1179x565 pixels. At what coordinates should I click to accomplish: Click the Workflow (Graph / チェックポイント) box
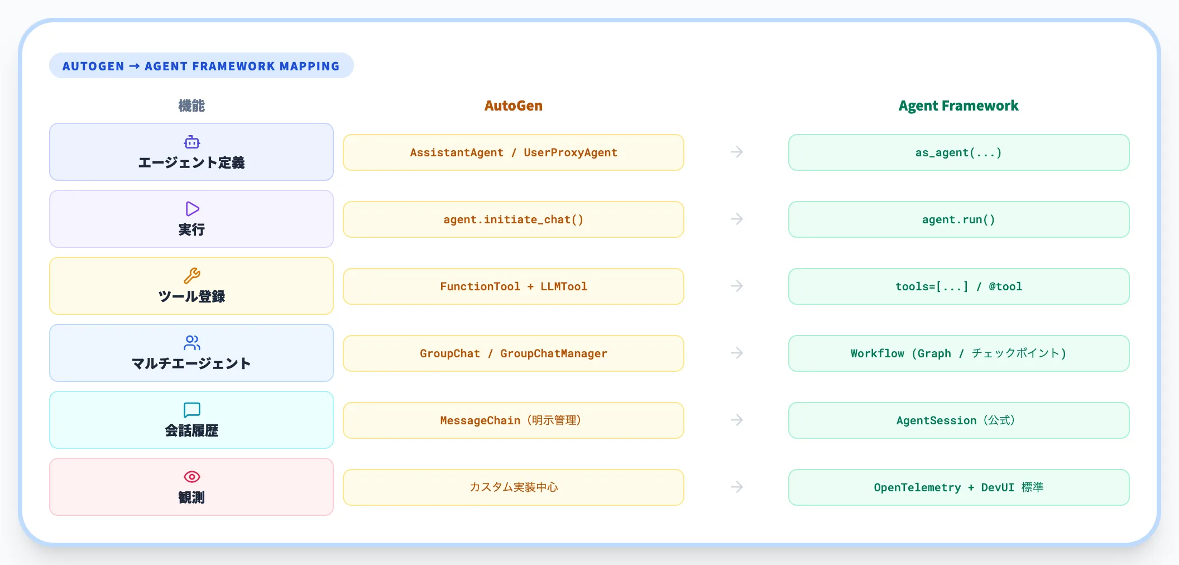[x=959, y=353]
